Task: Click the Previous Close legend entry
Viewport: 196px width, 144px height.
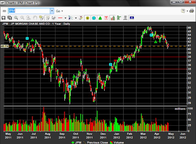Action: click(x=96, y=142)
